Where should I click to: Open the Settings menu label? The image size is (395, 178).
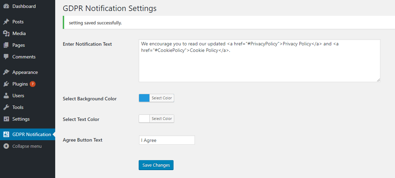(21, 119)
